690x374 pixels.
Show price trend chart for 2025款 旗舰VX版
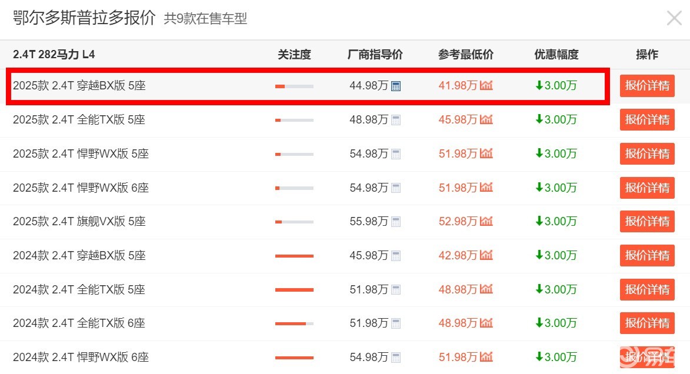click(x=486, y=221)
